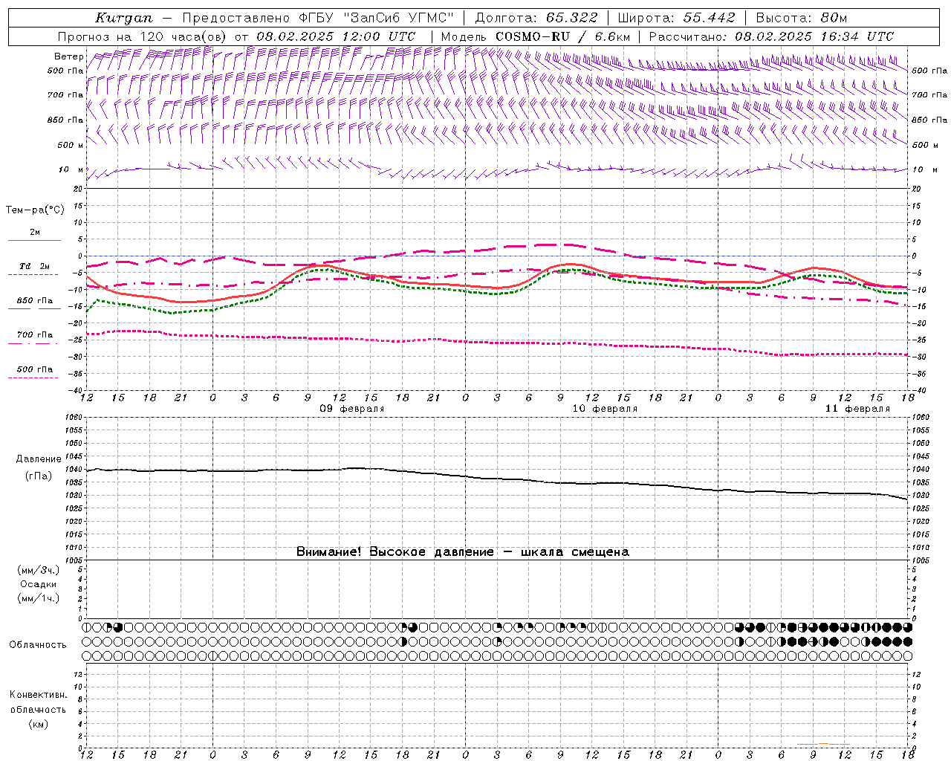Screen dimensions: 951x761
Task: Click the '11 февраля' date label
Action: 857,409
